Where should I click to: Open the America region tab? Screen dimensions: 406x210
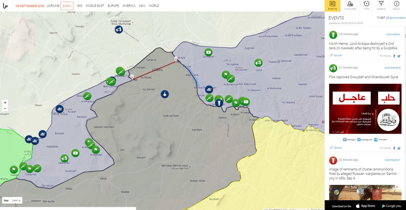coord(129,6)
